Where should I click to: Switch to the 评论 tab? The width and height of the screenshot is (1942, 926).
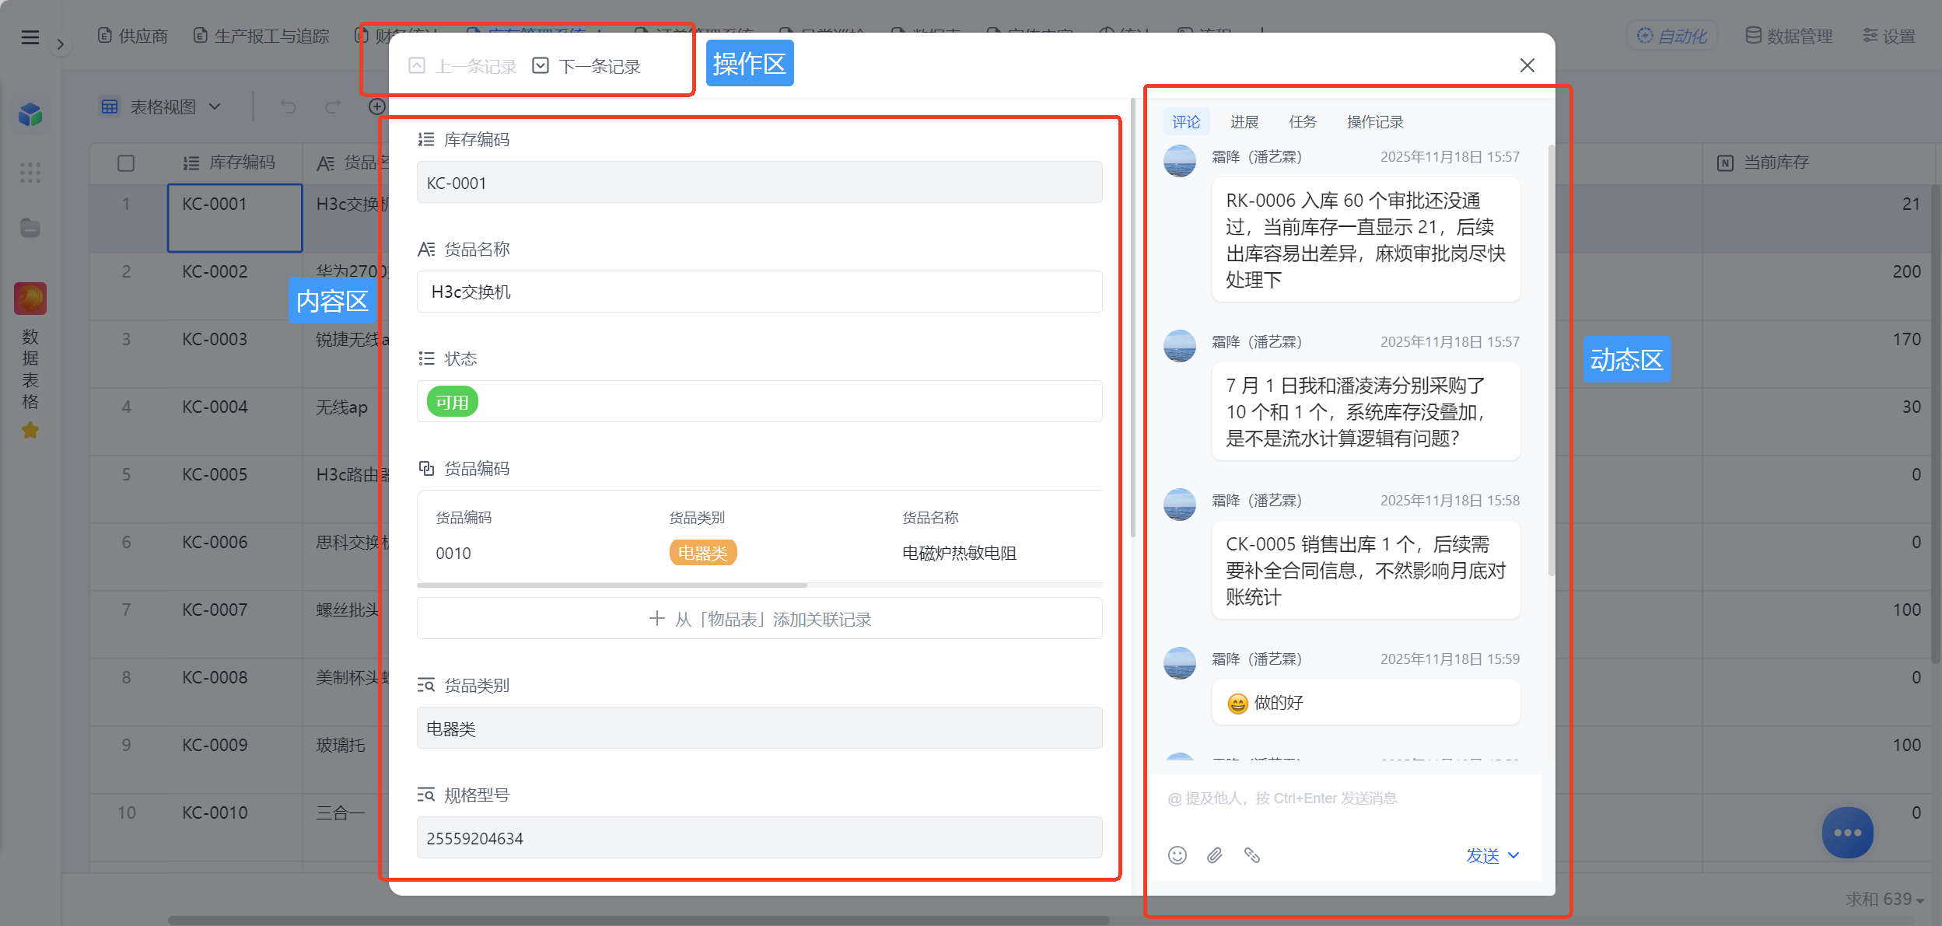coord(1186,121)
